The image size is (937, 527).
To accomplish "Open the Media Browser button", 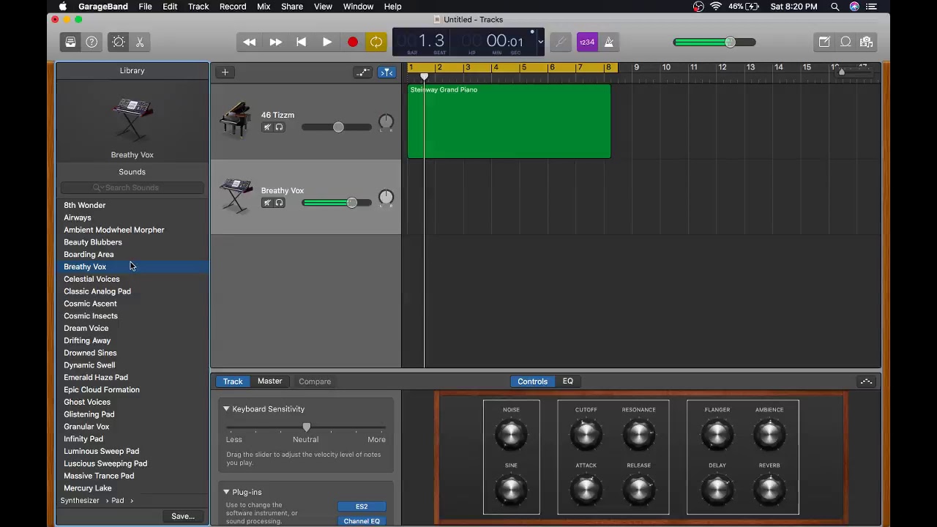I will (866, 42).
